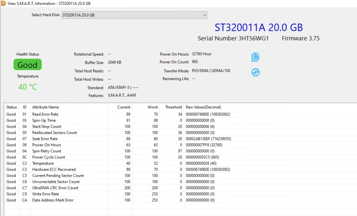Select the Start/Stop Count row
Image resolution: width=357 pixels, height=216 pixels.
click(x=181, y=126)
